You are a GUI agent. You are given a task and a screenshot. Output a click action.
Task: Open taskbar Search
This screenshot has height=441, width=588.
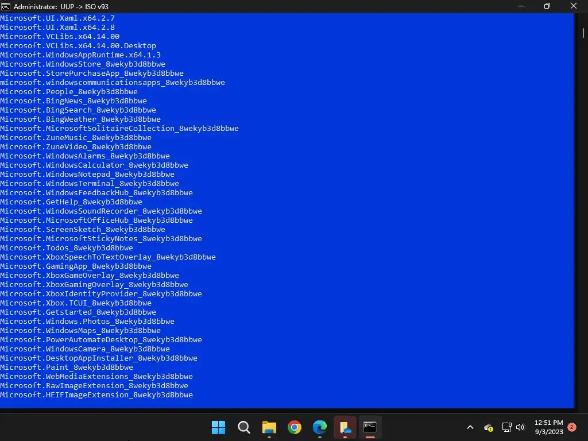coord(243,427)
